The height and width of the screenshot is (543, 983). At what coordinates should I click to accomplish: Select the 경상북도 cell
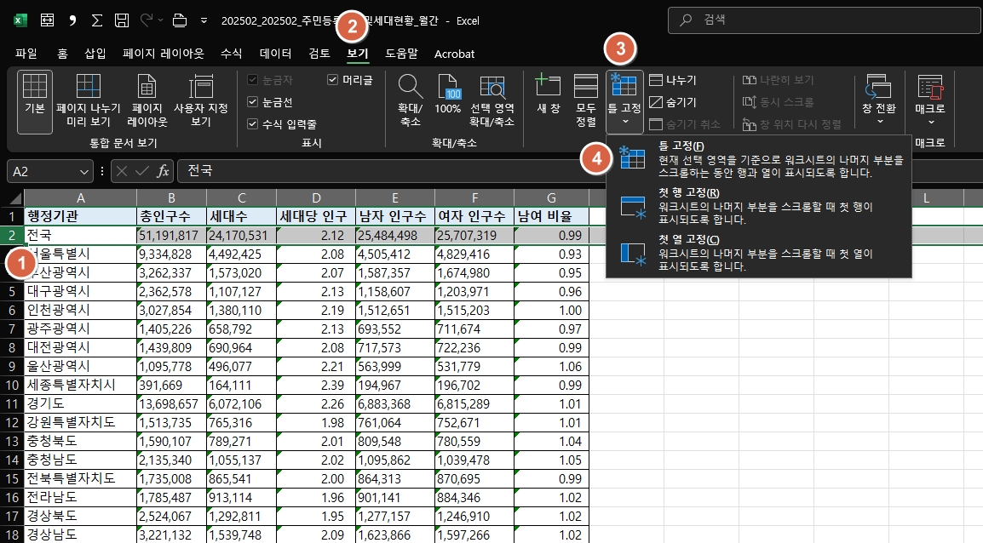(80, 516)
